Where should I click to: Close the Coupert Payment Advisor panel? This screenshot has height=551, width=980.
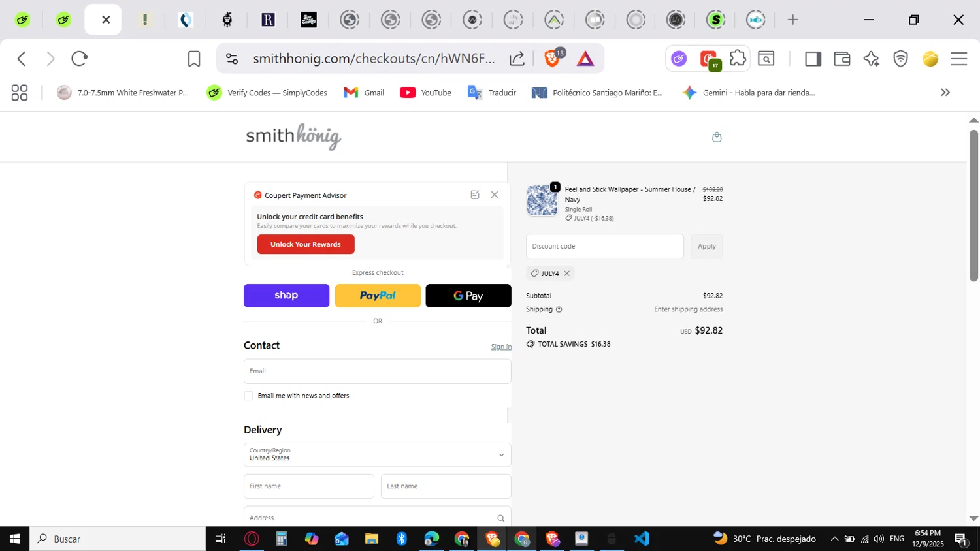tap(495, 195)
